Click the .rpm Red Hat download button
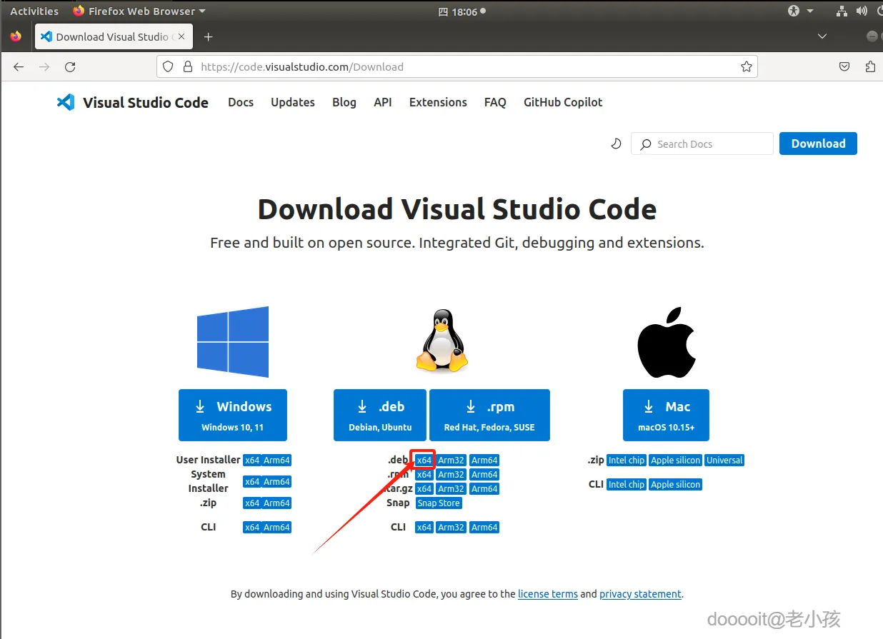Viewport: 883px width, 639px height. click(489, 415)
